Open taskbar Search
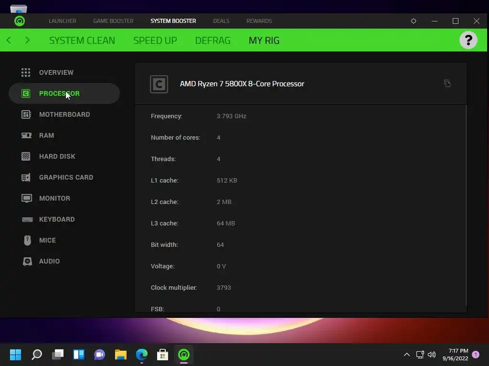 click(x=37, y=355)
